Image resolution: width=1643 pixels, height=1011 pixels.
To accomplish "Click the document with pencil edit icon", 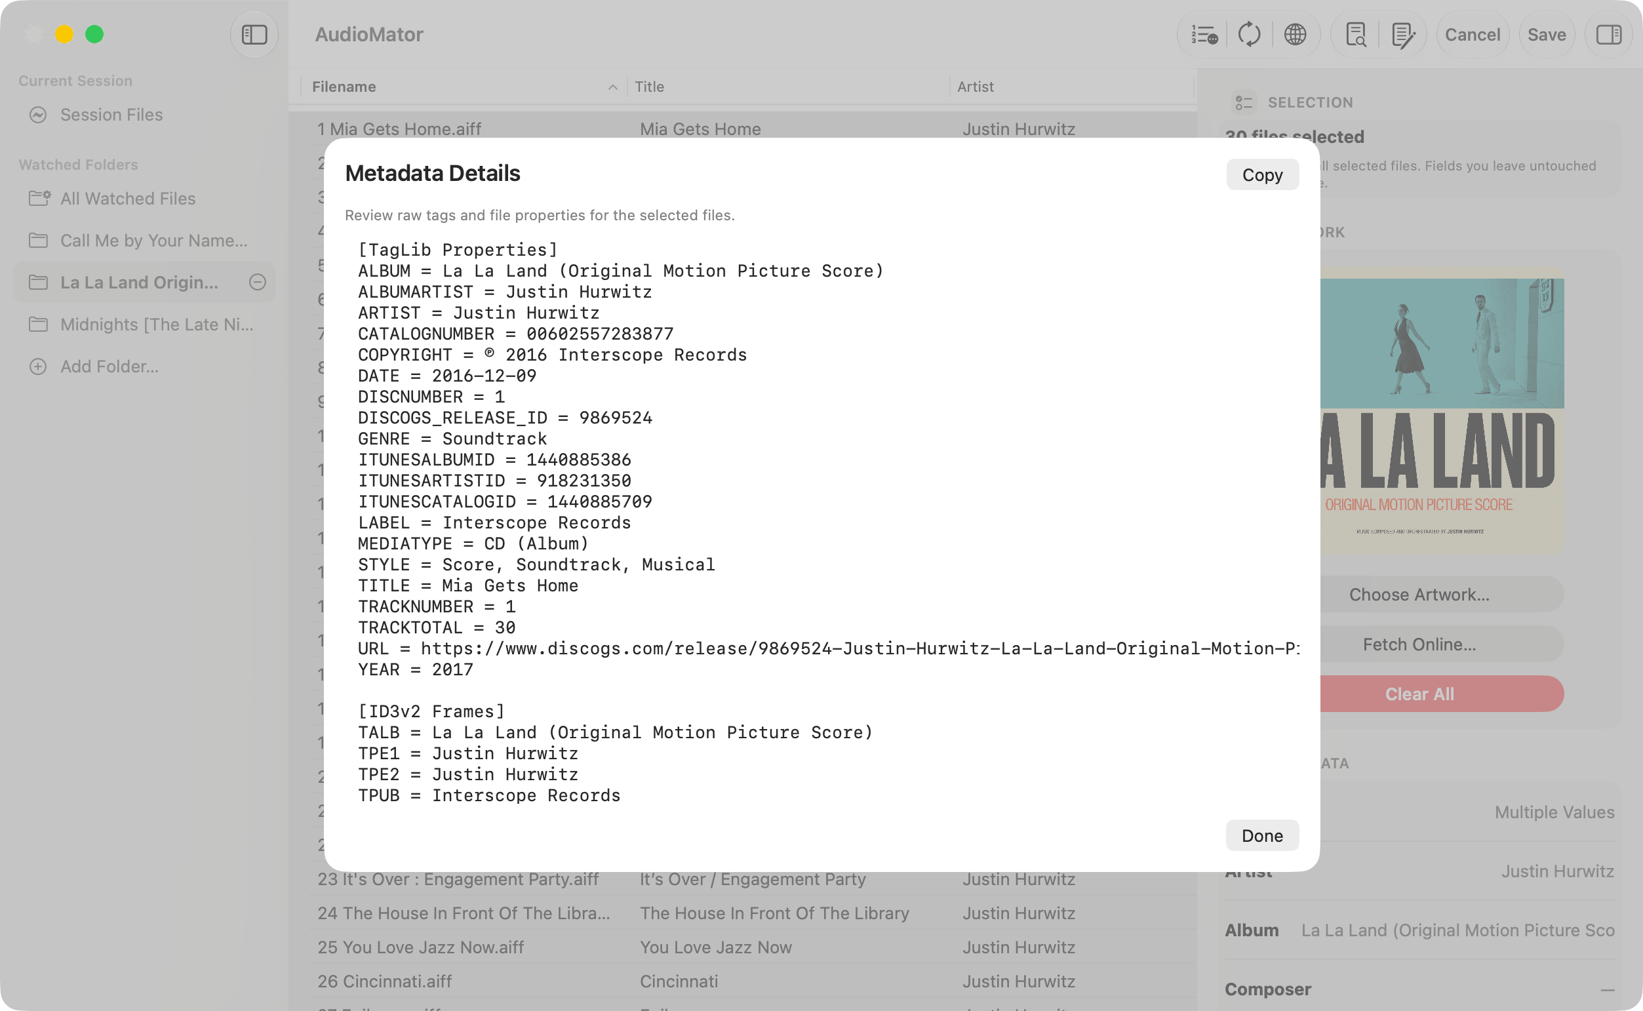I will tap(1402, 34).
